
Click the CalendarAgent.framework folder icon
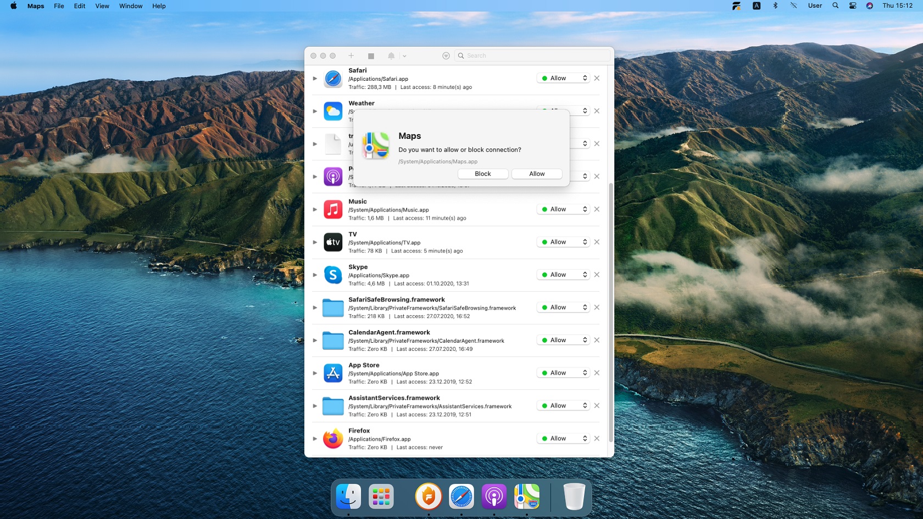(x=333, y=341)
